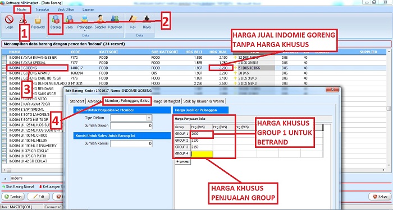Screen dimensions: 393x210
Task: Click the + group button
Action: pos(182,161)
